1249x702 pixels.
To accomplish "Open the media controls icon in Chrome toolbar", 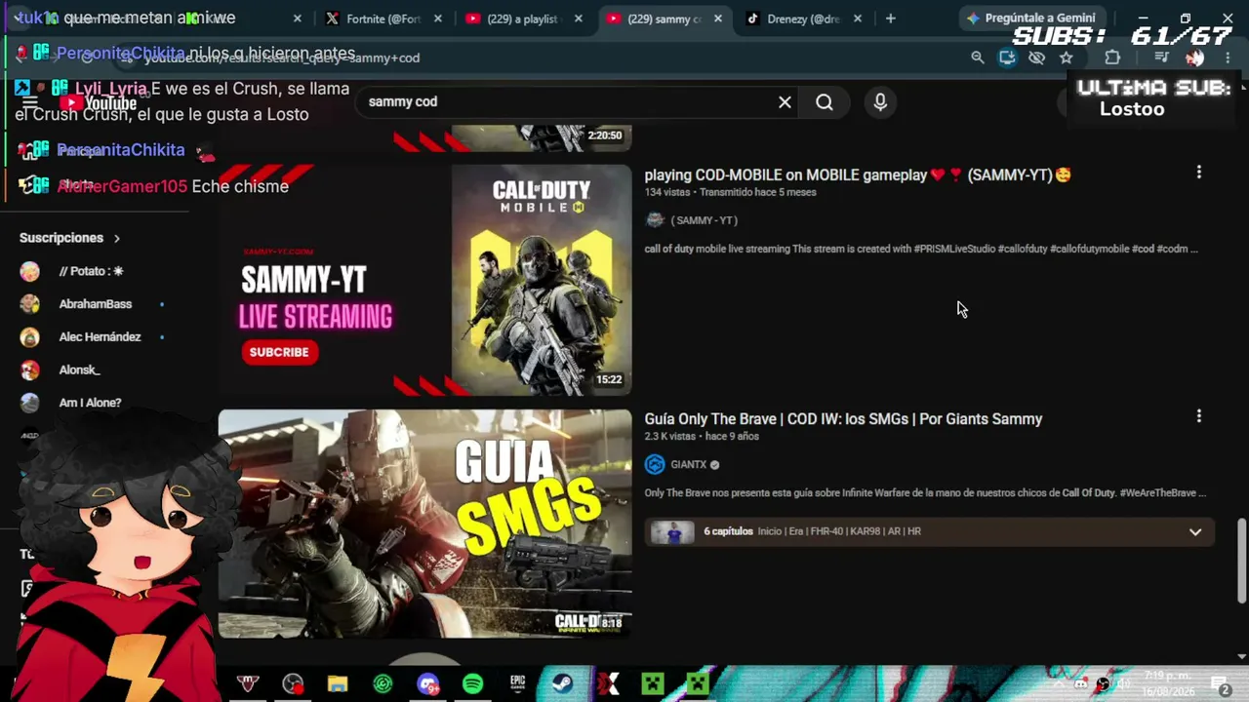I will click(x=1161, y=58).
